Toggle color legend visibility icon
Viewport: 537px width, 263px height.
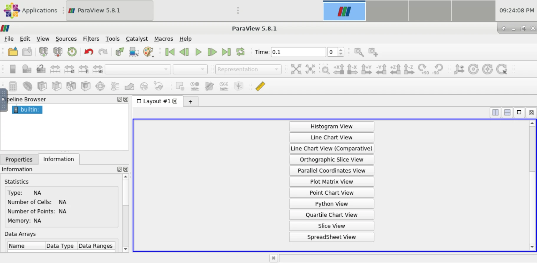(x=13, y=69)
